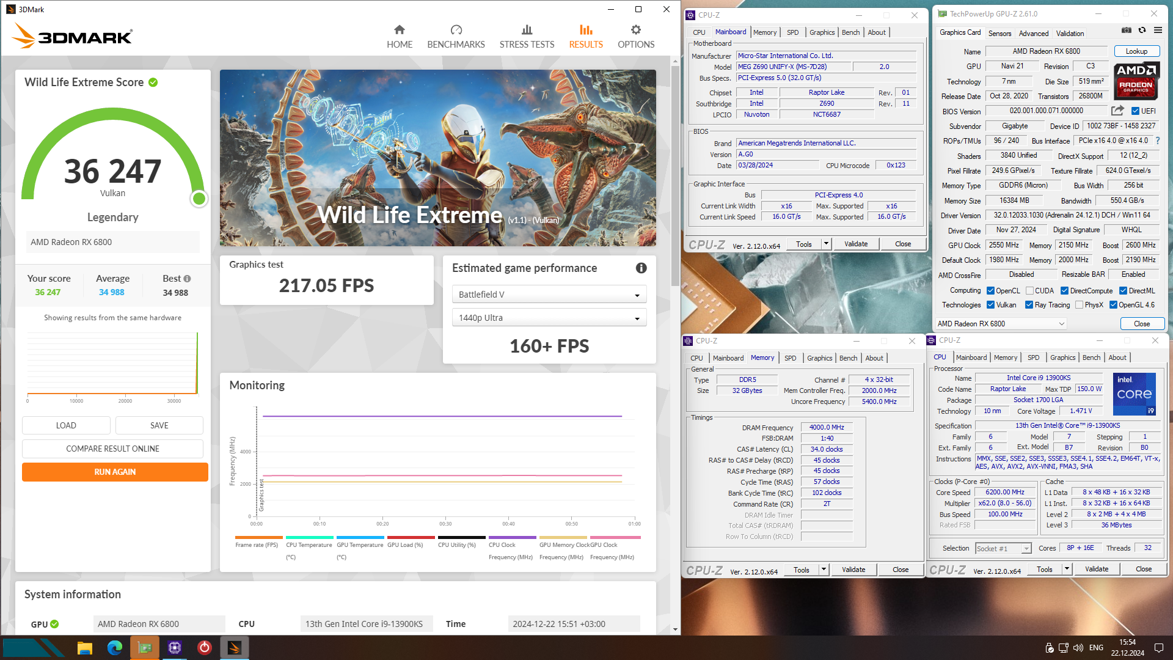The image size is (1173, 660).
Task: Switch to the Advanced tab in GPU-Z
Action: click(1034, 34)
